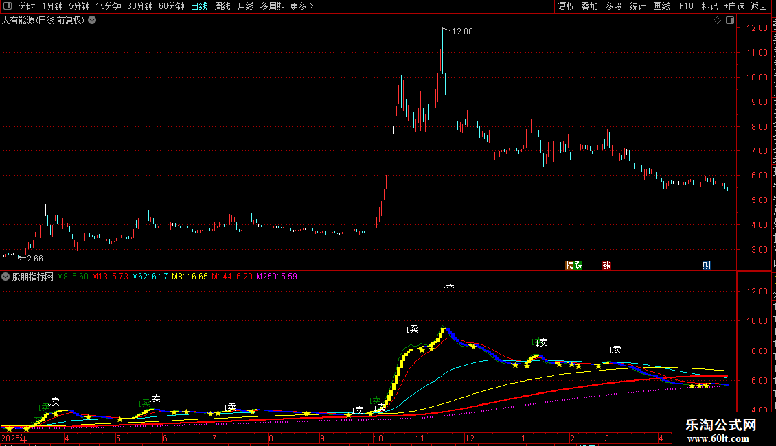Add stock with the +自选 button
Screen dimensions: 776x446
(x=734, y=6)
